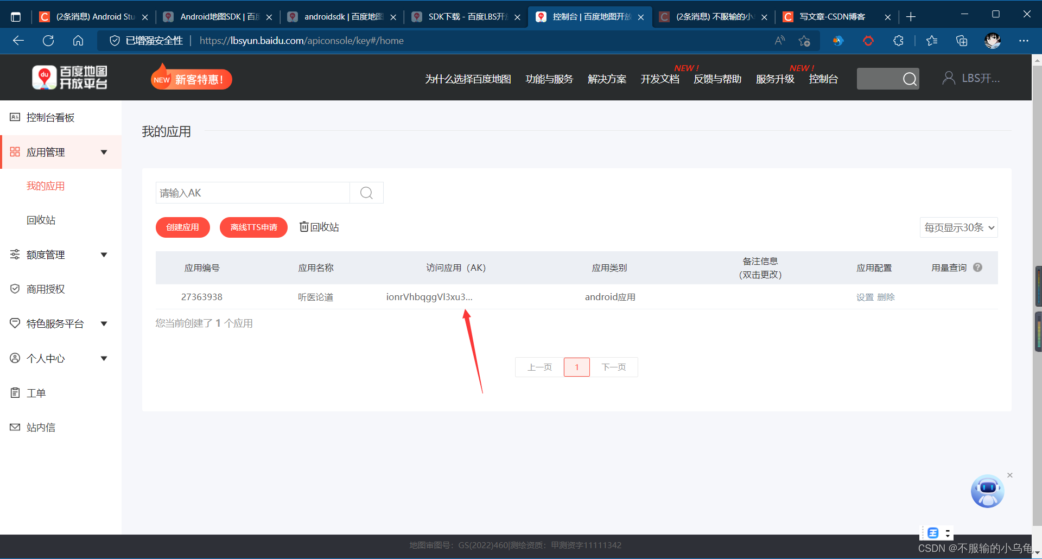Open the robot assistant chat icon

click(987, 491)
